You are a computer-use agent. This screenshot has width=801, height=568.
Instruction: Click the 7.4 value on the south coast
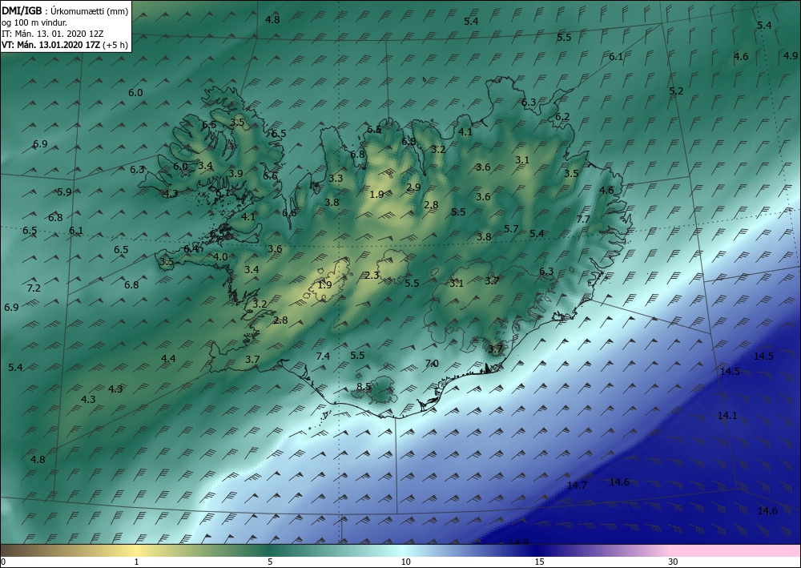coord(323,356)
